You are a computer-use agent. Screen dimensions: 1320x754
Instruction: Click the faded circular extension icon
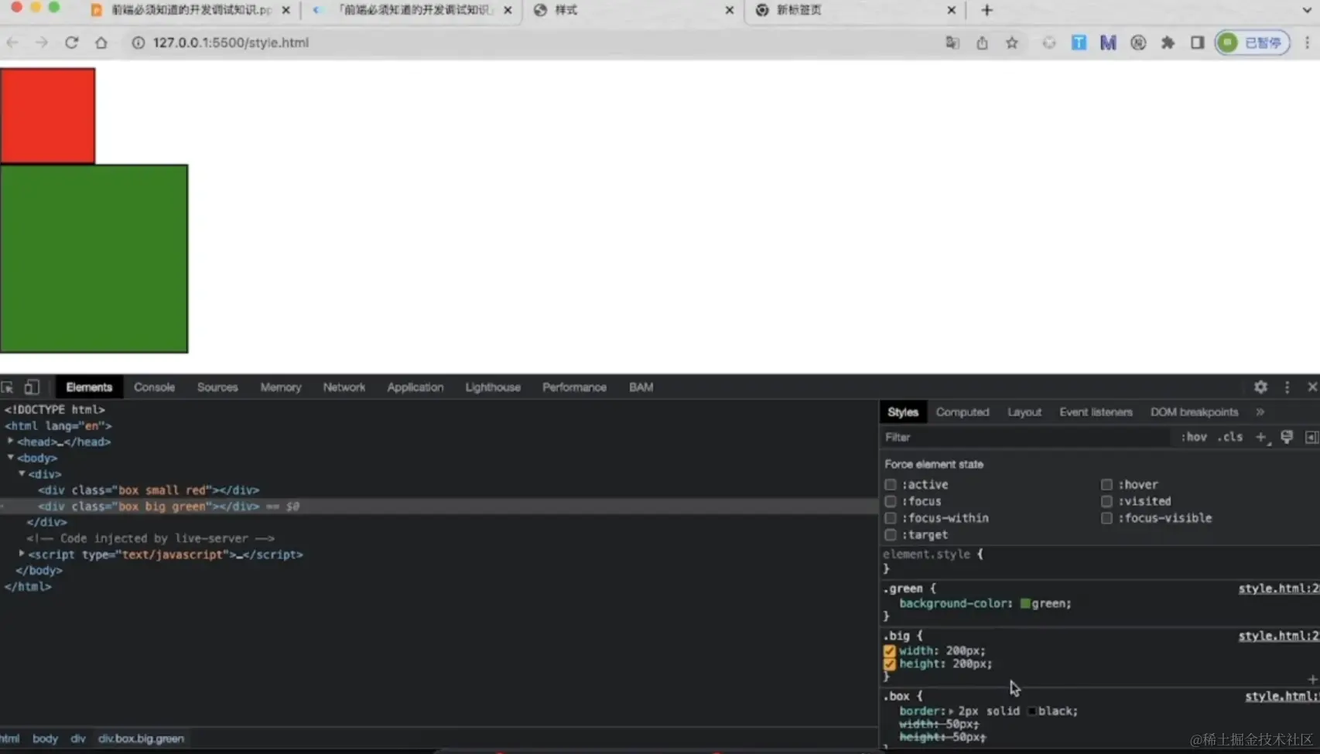(x=1049, y=43)
